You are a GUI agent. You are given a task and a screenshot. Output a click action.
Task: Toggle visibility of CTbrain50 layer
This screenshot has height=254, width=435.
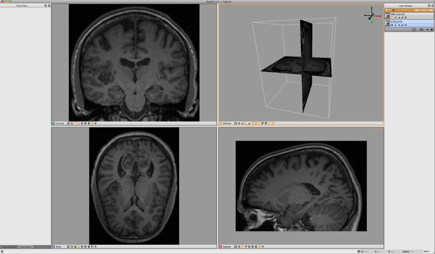(x=392, y=25)
